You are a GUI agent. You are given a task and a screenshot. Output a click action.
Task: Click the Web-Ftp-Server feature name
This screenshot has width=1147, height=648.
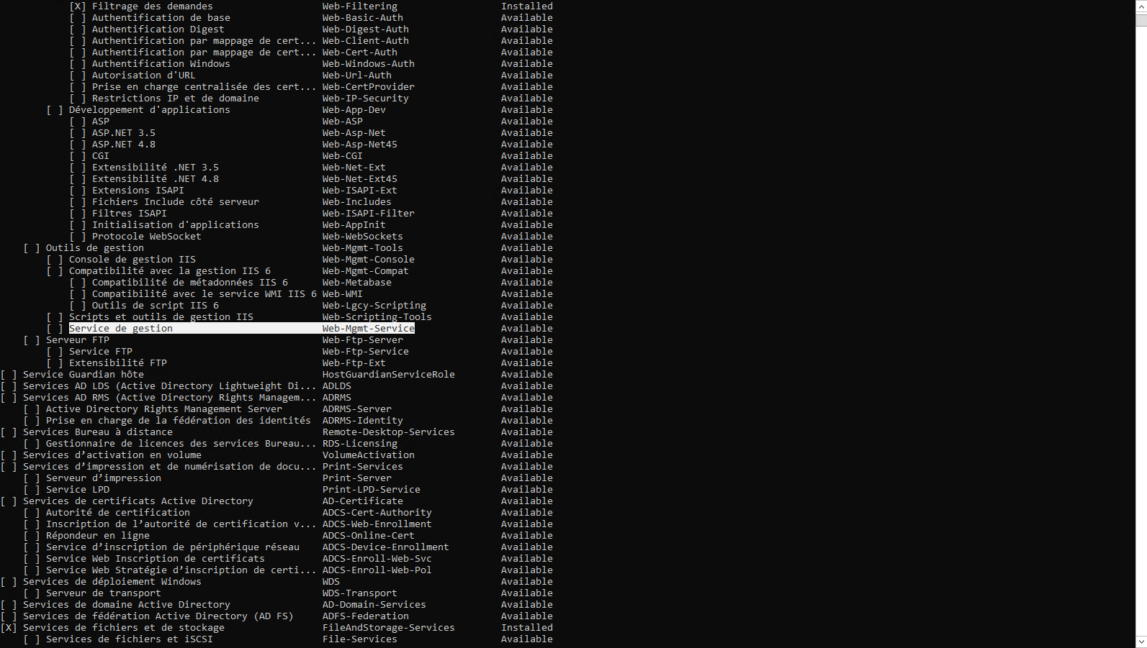[362, 340]
